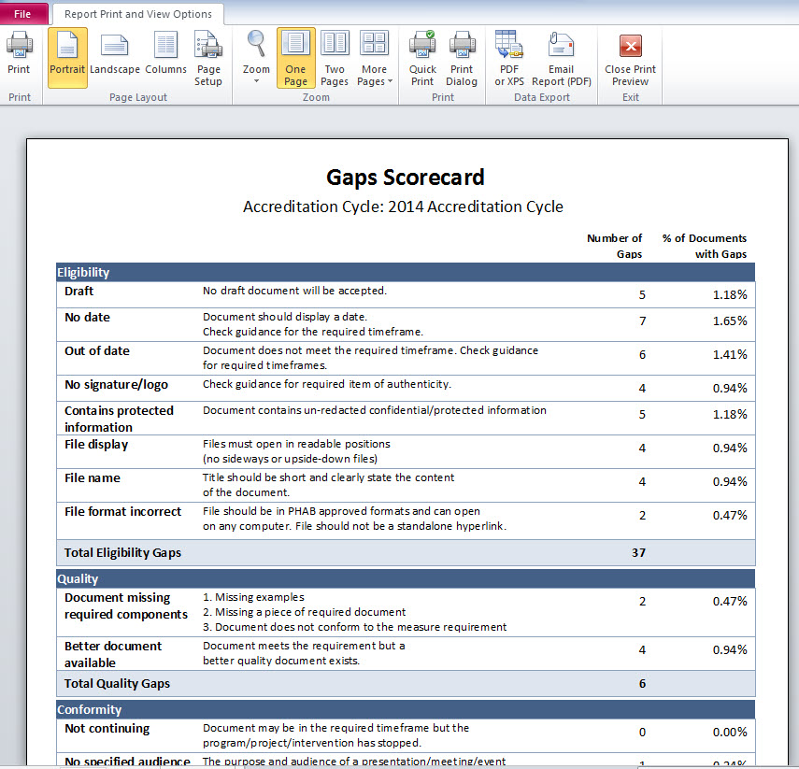Click the 1.65% value for No date

tap(730, 321)
